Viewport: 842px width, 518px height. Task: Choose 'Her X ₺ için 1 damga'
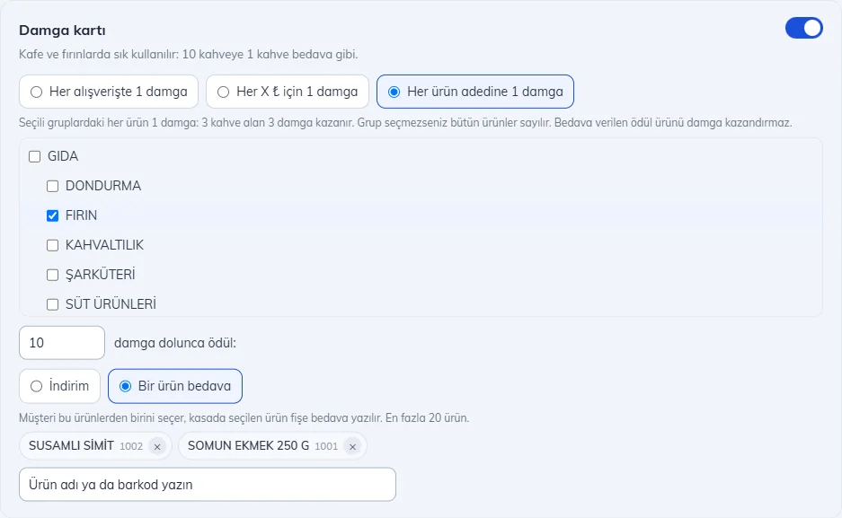pyautogui.click(x=288, y=92)
